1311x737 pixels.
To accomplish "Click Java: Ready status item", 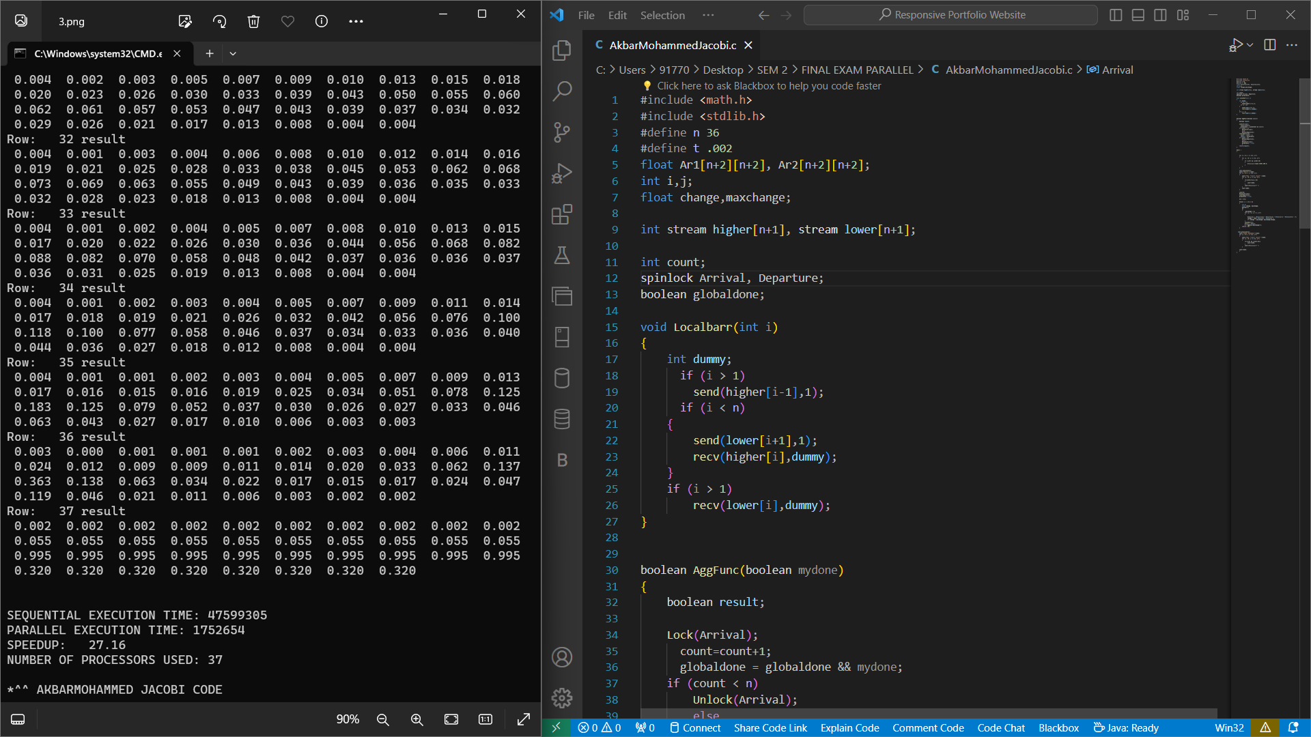I will click(x=1126, y=727).
